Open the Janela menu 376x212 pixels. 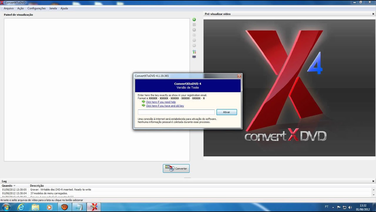pos(53,8)
